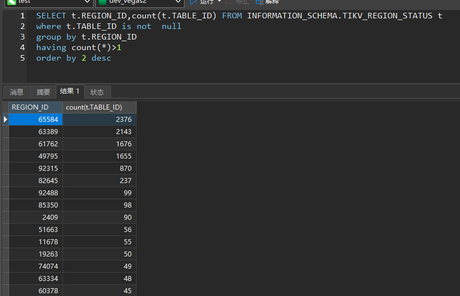Click the Explain (解释) icon
This screenshot has height=296, width=460.
(x=259, y=2)
